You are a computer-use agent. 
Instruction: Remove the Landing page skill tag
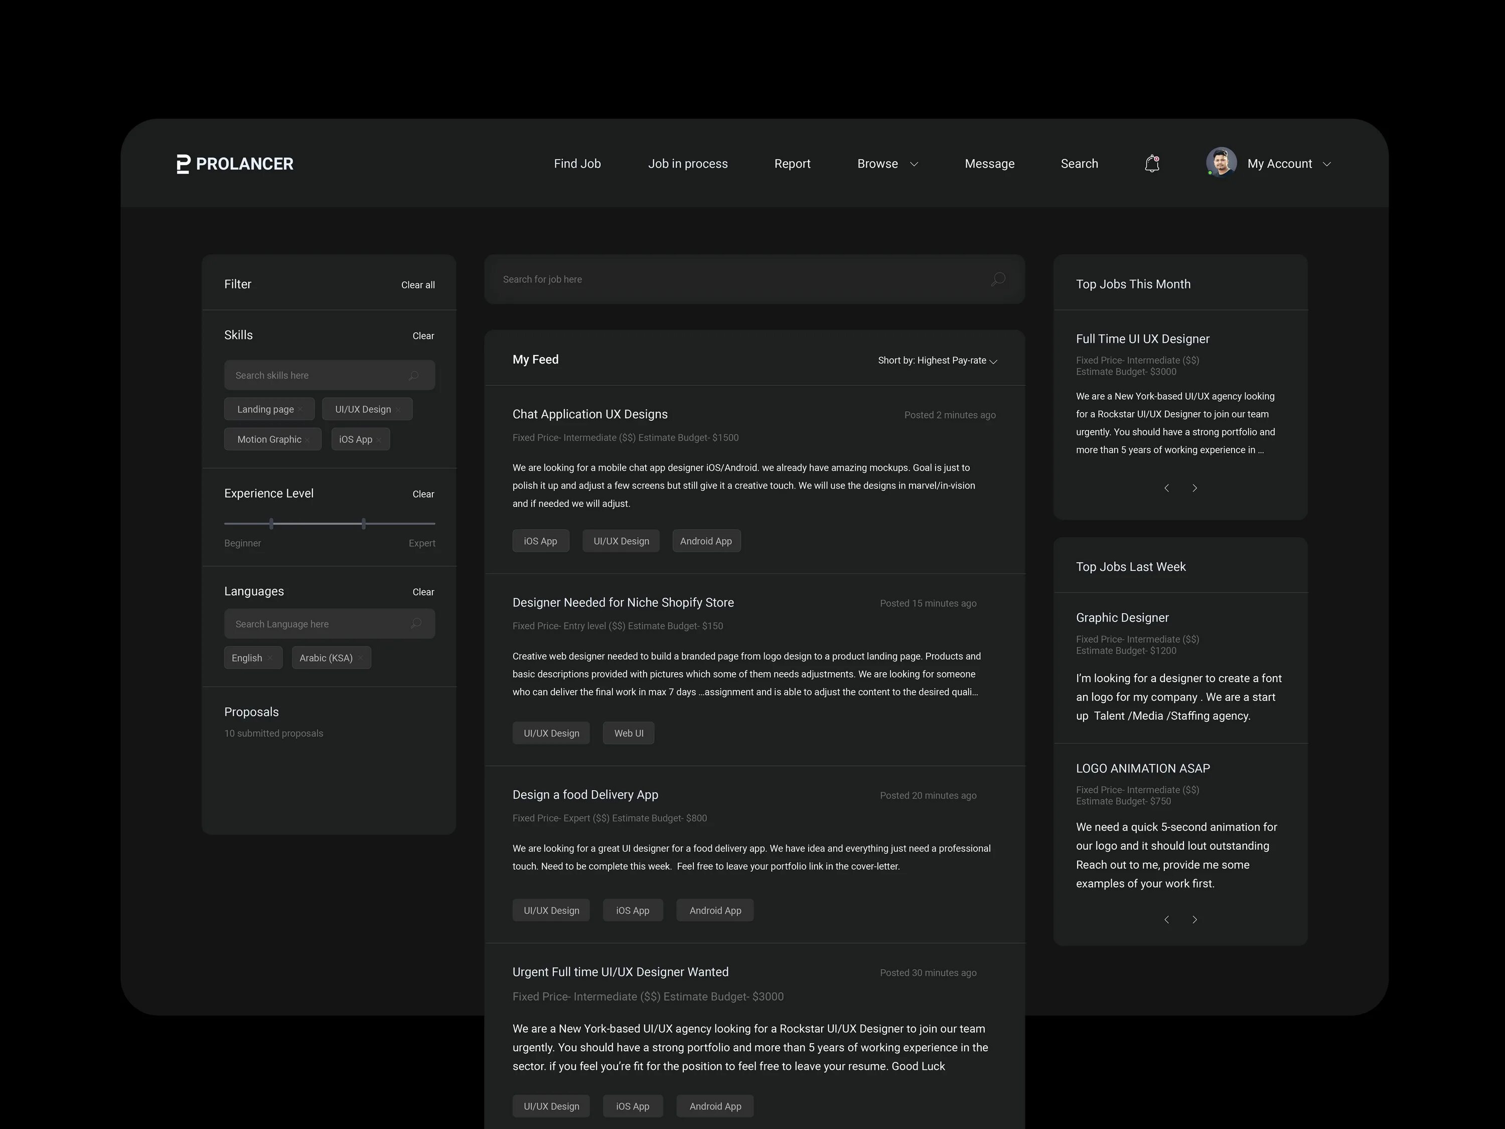click(x=300, y=409)
